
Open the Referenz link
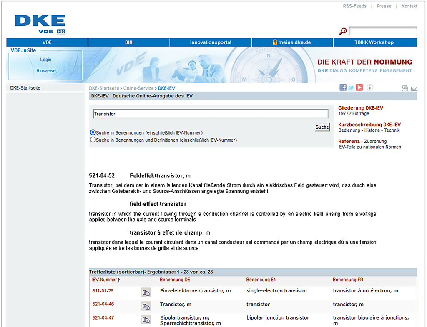(349, 141)
